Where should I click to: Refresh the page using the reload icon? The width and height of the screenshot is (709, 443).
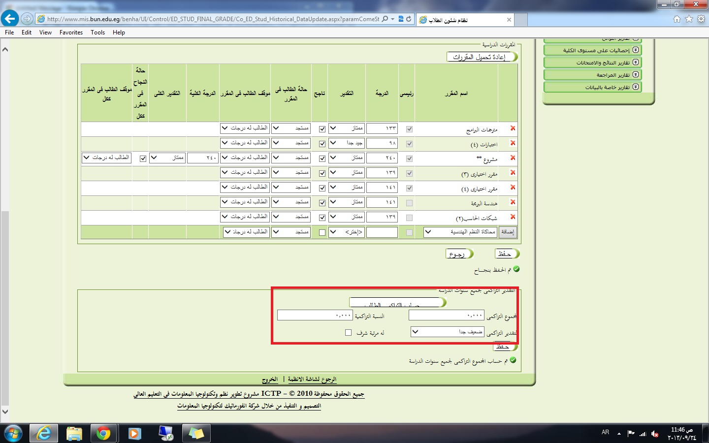click(x=409, y=19)
